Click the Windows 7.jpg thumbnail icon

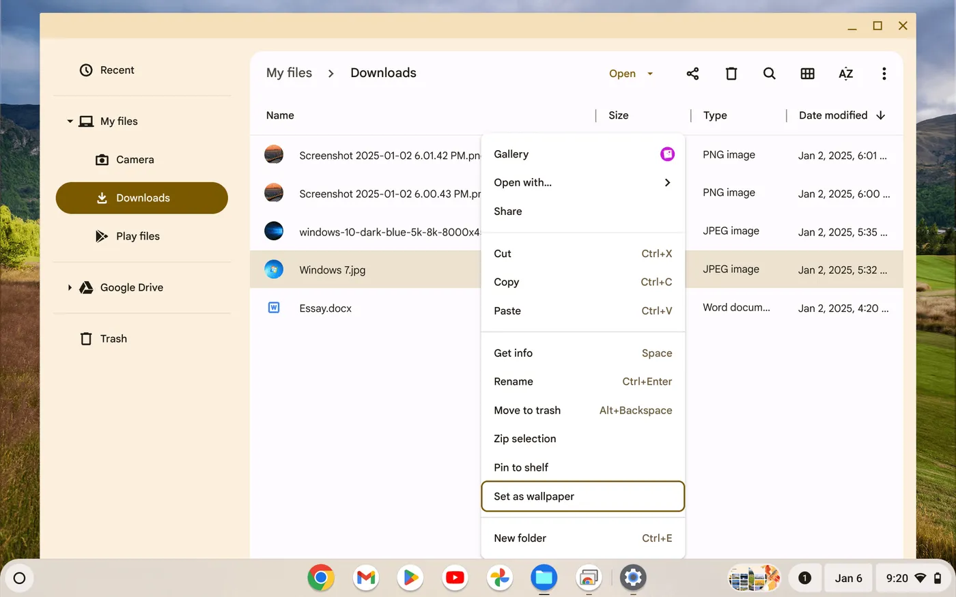274,269
